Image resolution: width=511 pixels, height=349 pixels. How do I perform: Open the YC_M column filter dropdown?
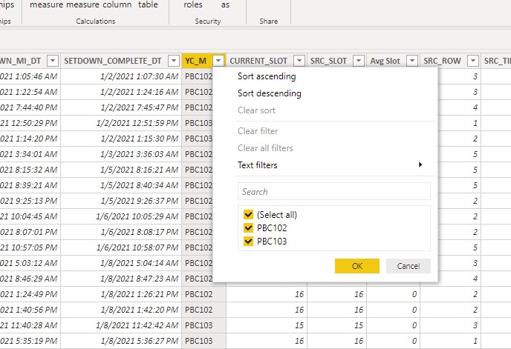[x=218, y=61]
